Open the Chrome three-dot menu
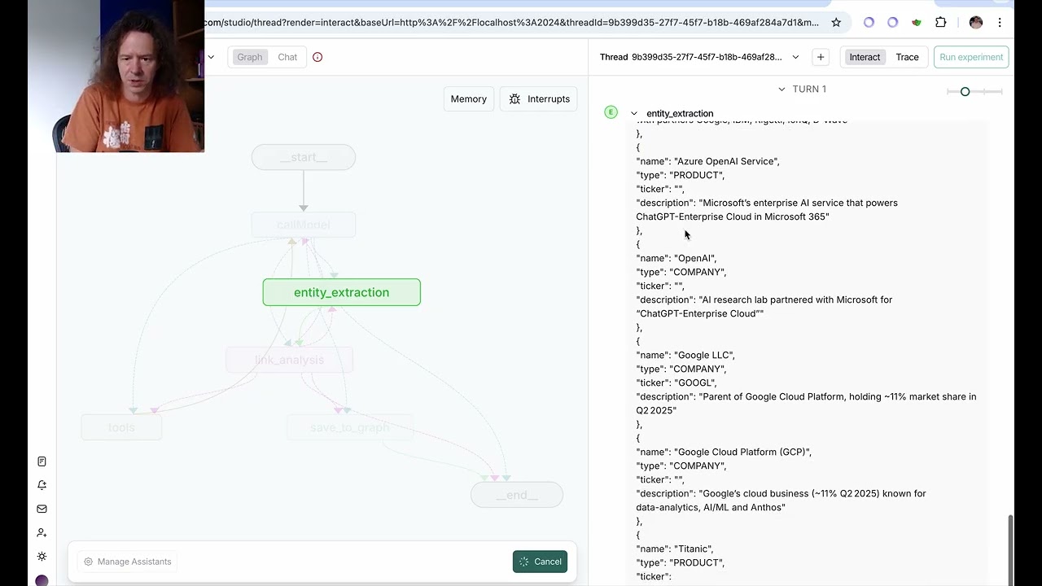The width and height of the screenshot is (1042, 586). click(1000, 23)
